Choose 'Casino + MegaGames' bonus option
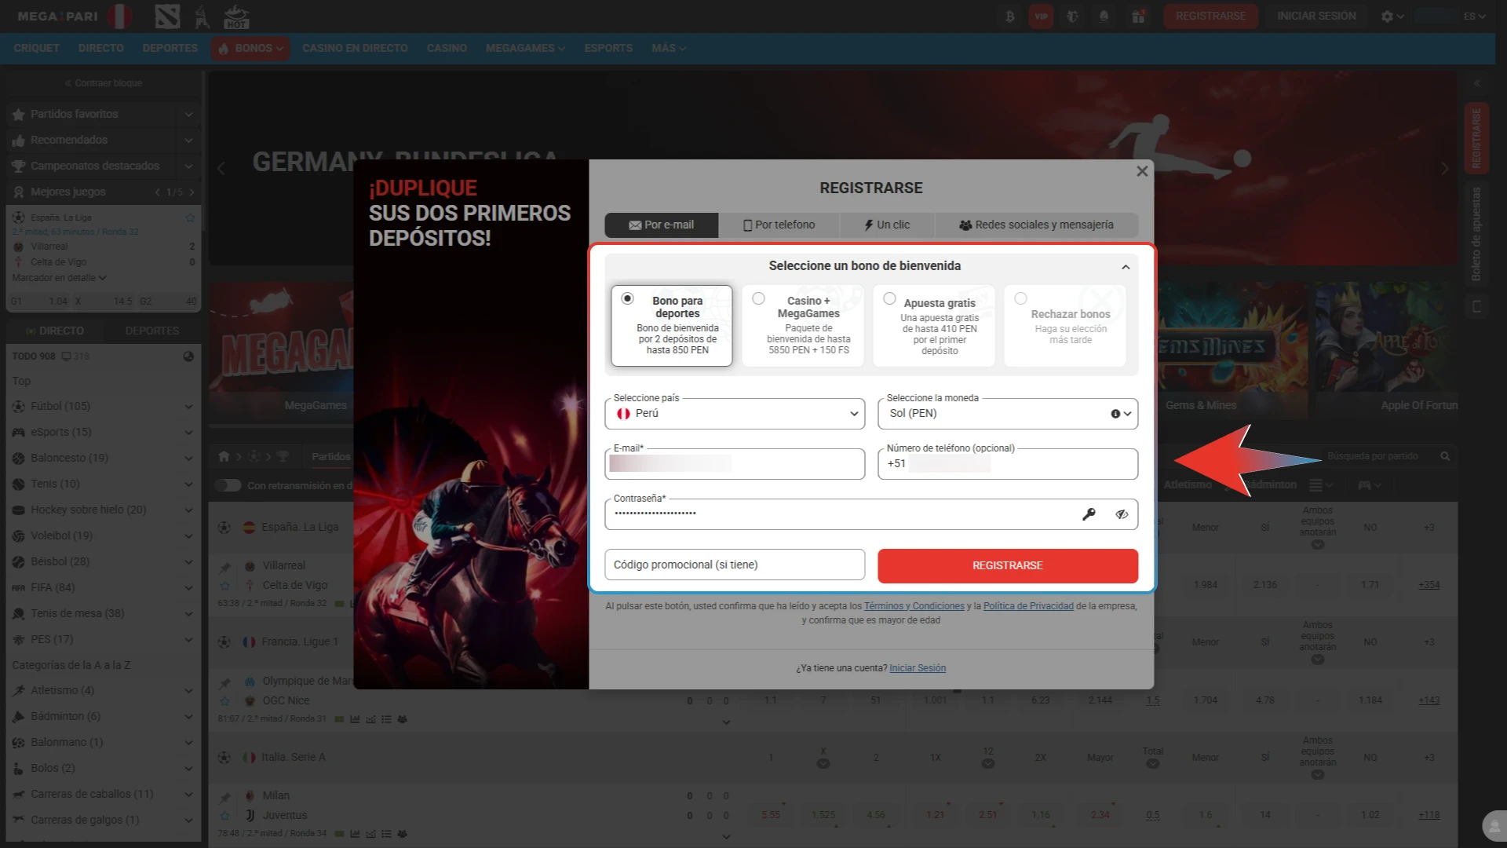 pos(802,325)
